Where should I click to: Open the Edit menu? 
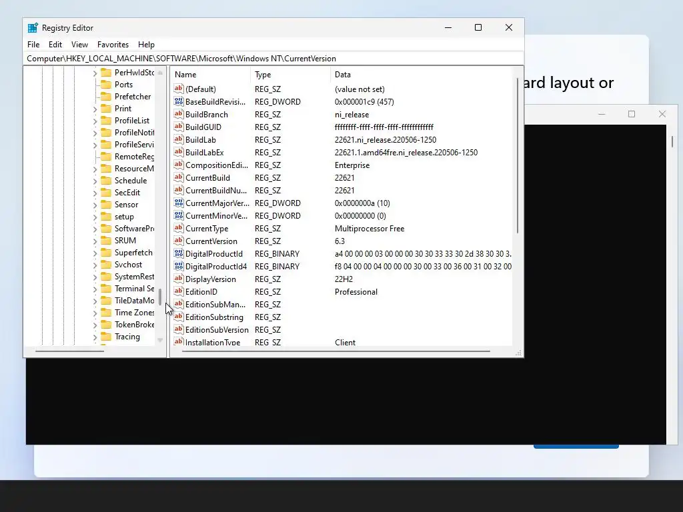coord(55,45)
